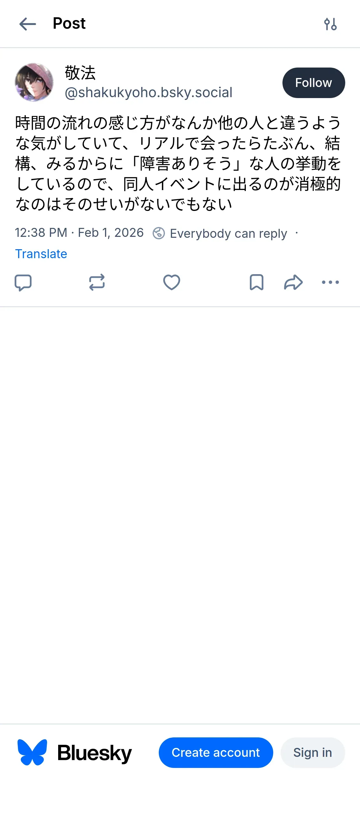Repost this post
Image resolution: width=360 pixels, height=829 pixels.
point(97,283)
